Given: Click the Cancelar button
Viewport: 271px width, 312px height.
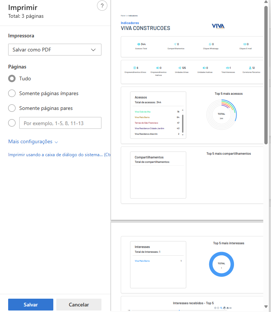Looking at the screenshot, I should pos(79,305).
